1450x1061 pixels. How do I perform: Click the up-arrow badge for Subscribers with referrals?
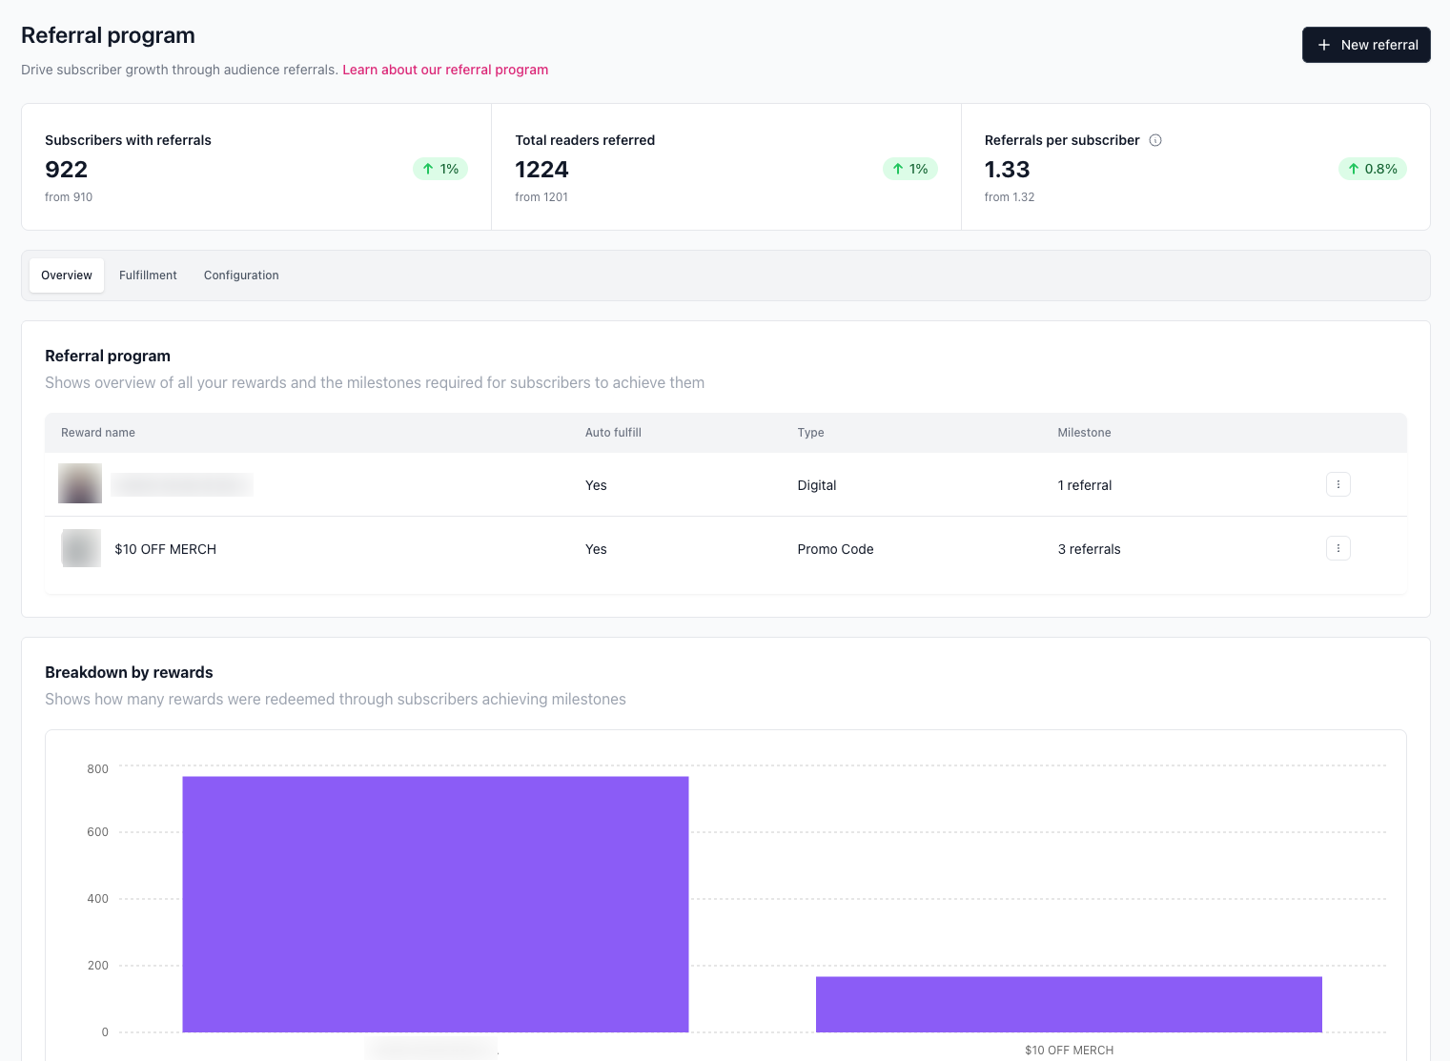(440, 169)
